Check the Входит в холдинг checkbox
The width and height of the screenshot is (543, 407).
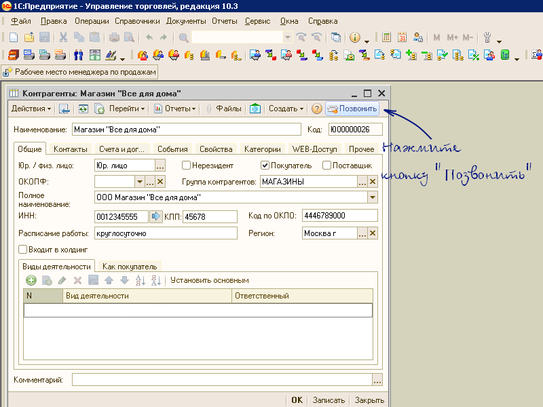(23, 250)
